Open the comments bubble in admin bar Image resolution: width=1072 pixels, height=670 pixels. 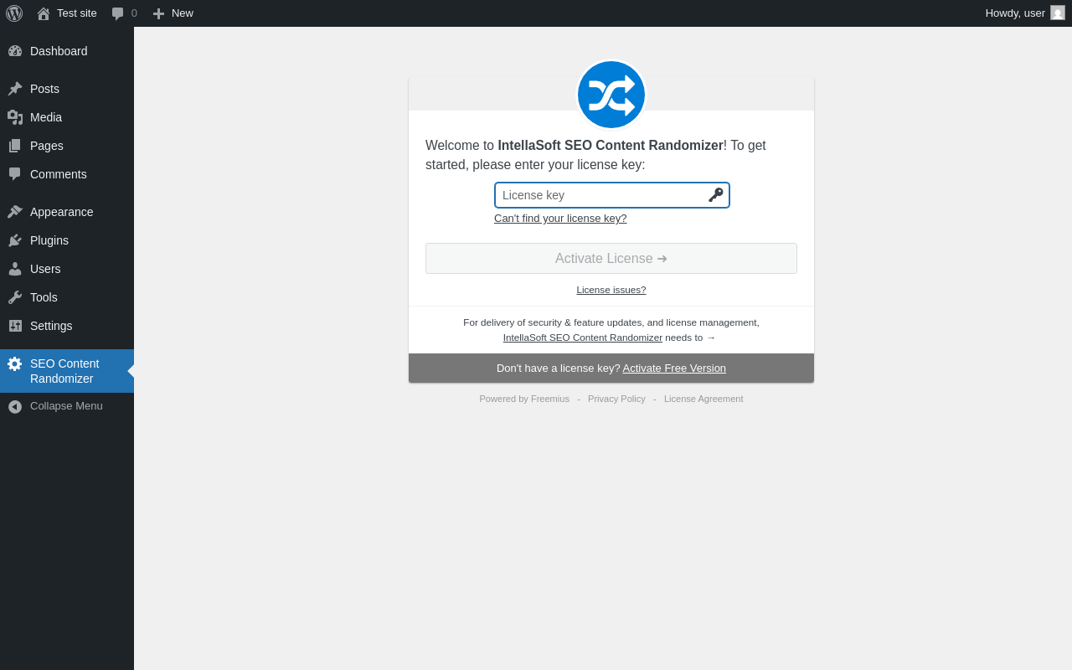coord(118,13)
